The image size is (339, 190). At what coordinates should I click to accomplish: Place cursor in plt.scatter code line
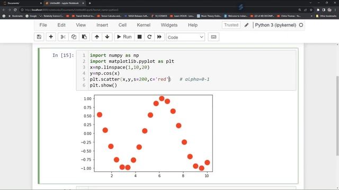(x=130, y=79)
